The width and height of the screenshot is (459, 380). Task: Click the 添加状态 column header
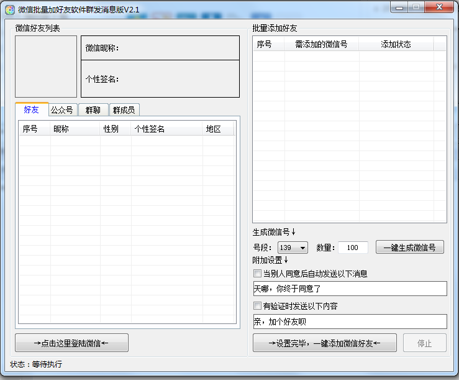[396, 44]
